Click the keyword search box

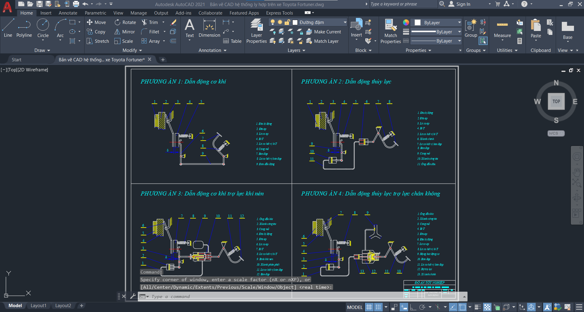coord(403,4)
